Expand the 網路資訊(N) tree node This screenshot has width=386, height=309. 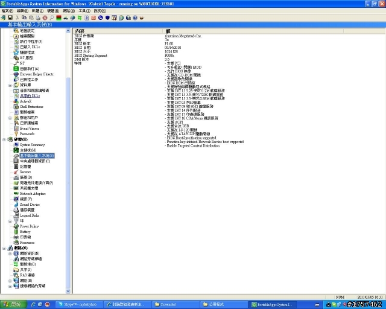pos(10,253)
